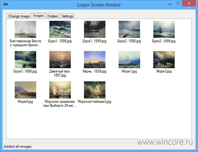Select the Бой парохода Веста thumbnail

click(x=25, y=29)
